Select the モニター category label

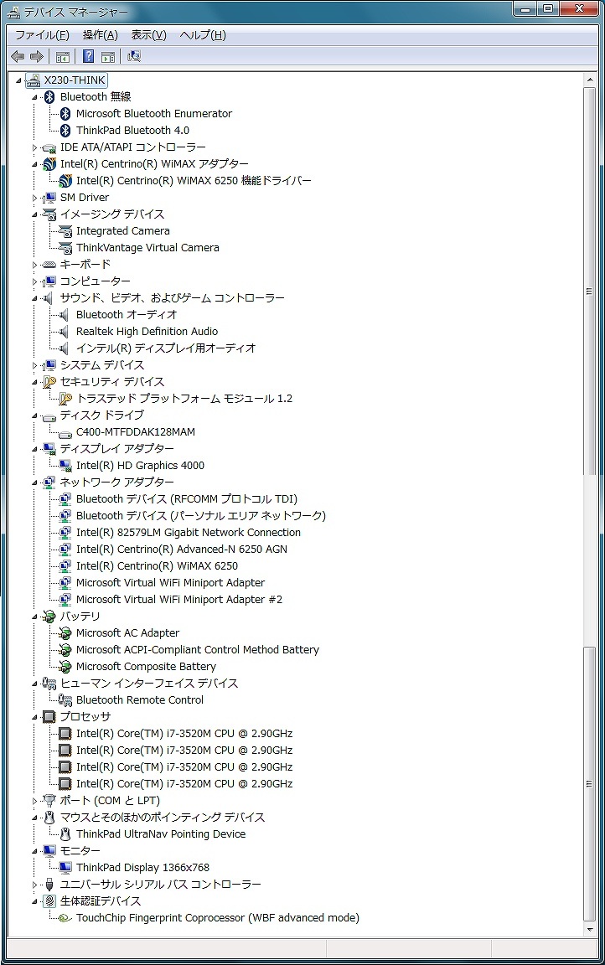coord(80,850)
